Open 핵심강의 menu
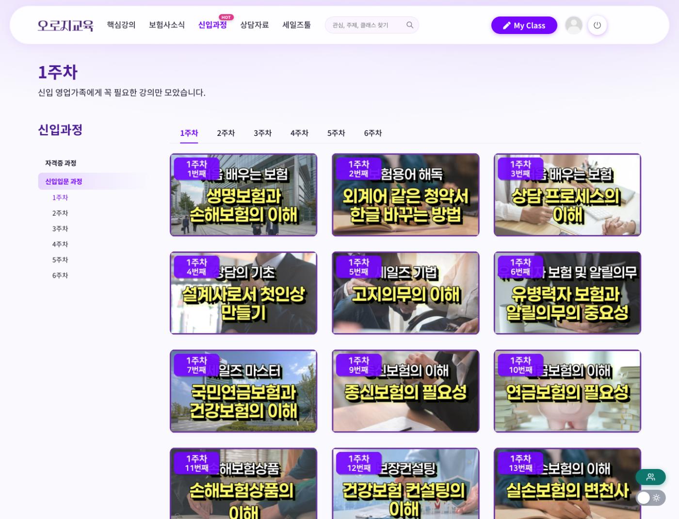 coord(121,25)
